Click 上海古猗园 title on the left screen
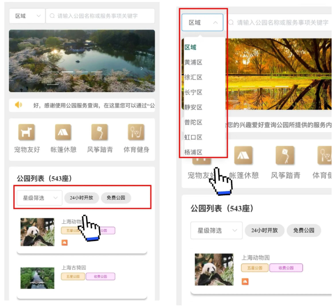This screenshot has height=306, width=334. [x=74, y=268]
